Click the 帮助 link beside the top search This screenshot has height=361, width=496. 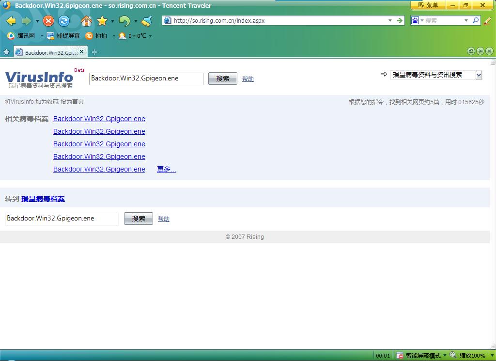[x=248, y=79]
